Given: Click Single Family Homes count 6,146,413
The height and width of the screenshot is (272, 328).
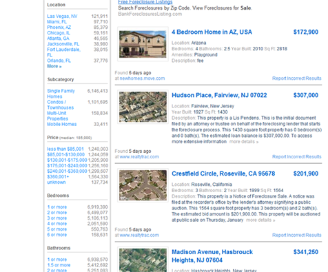Looking at the screenshot, I should point(97,91).
